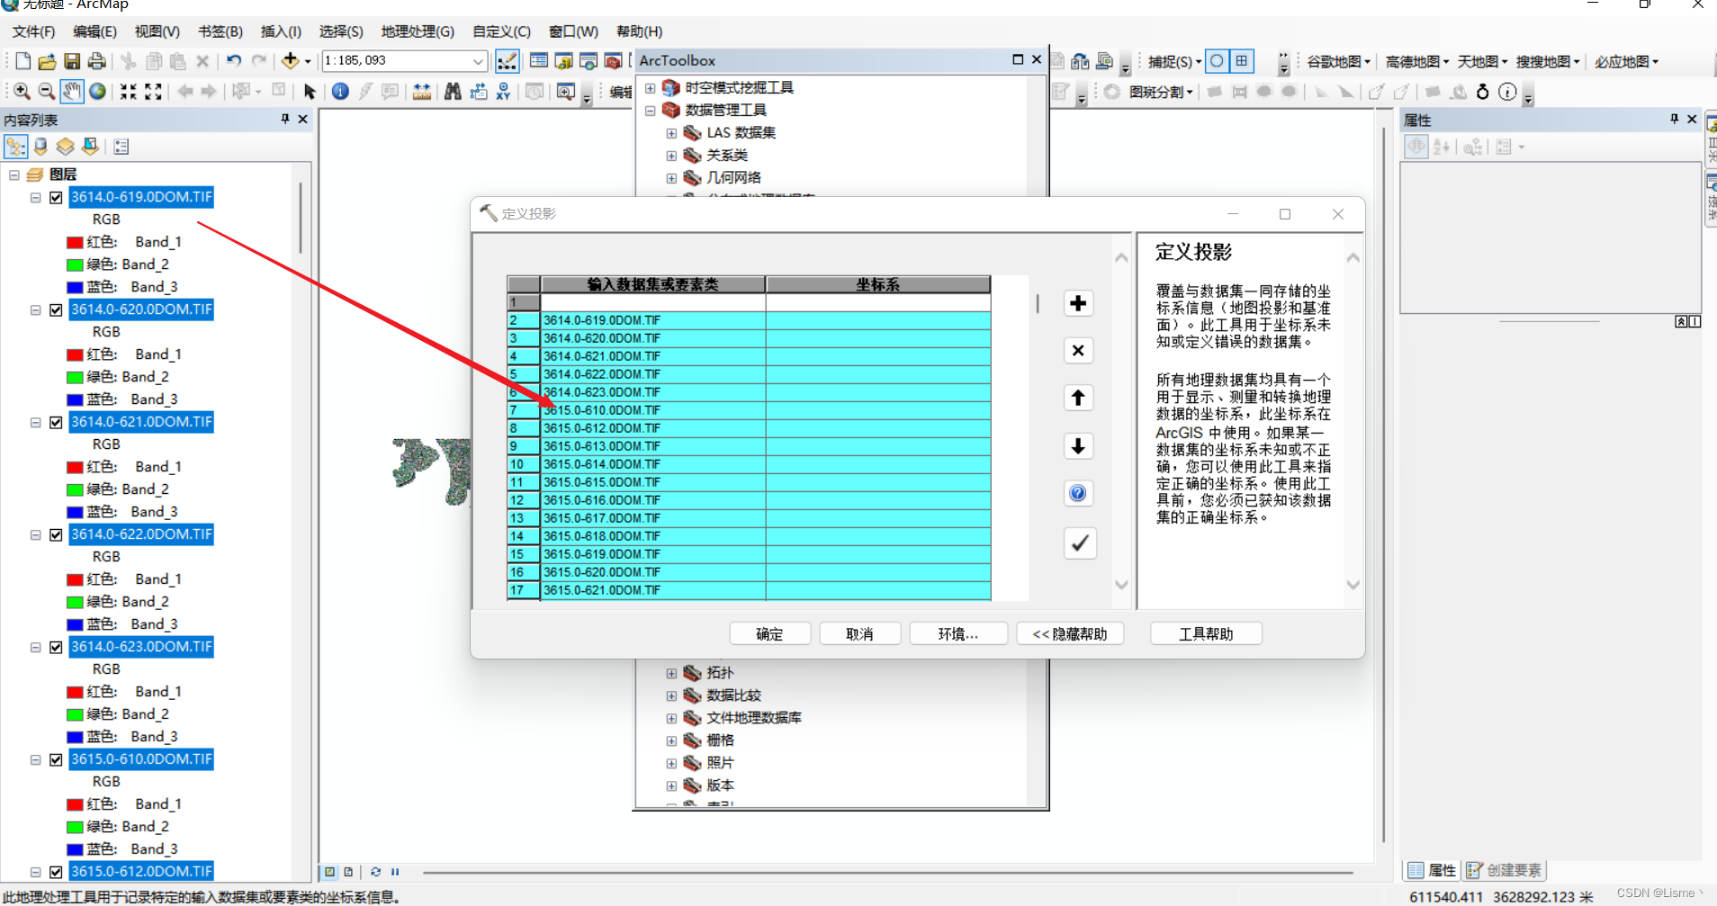
Task: Open the ArcToolbox red toolbox icon
Action: point(613,61)
